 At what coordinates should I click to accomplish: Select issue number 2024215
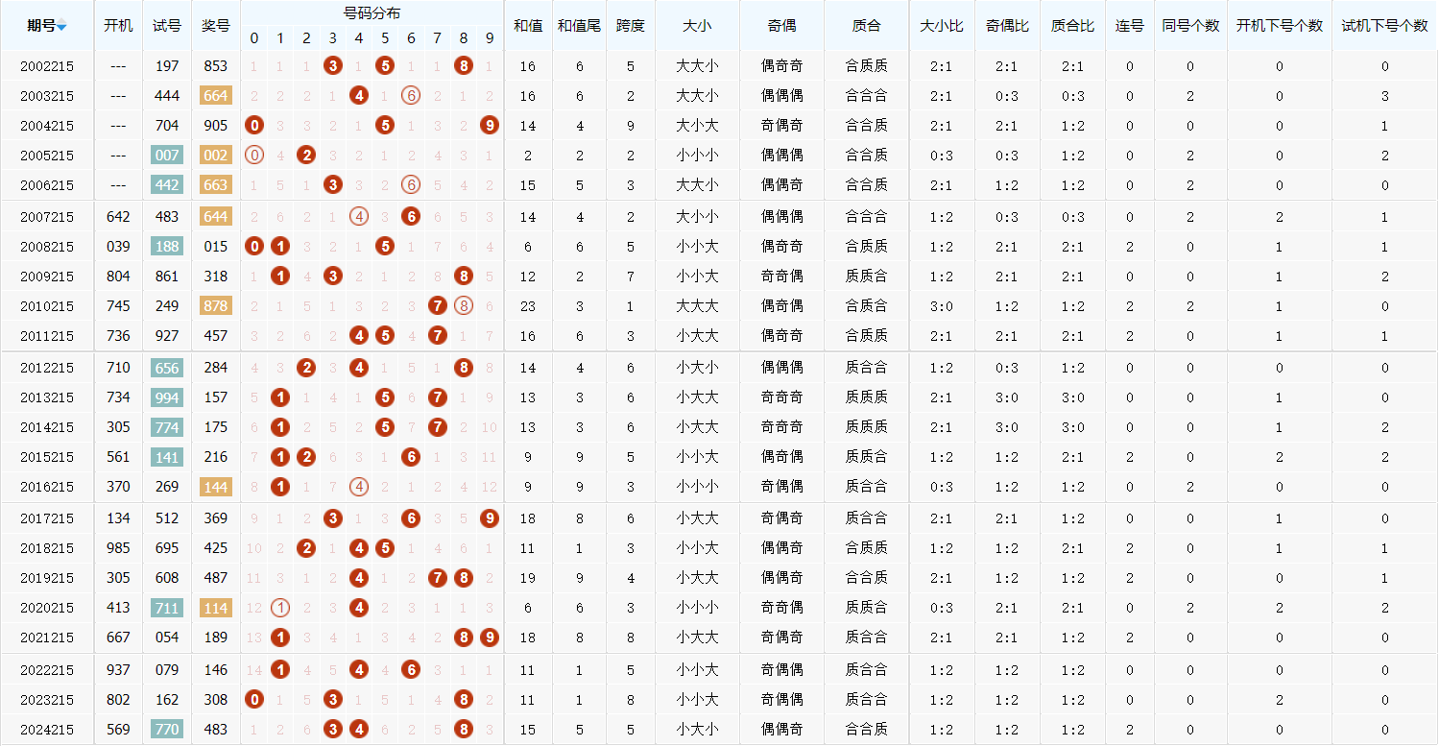[47, 730]
